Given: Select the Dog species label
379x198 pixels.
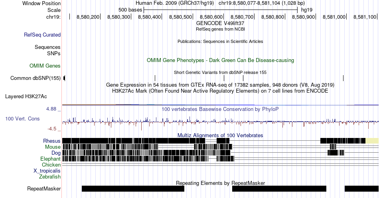Looking at the screenshot, I should tap(56, 153).
